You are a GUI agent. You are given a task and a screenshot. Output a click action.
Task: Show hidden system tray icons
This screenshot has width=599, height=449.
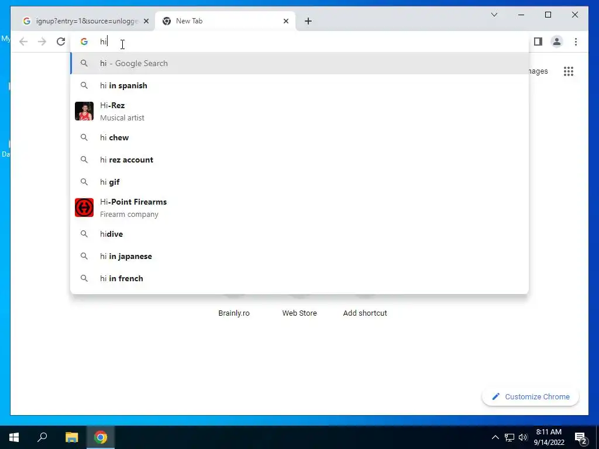(x=495, y=437)
